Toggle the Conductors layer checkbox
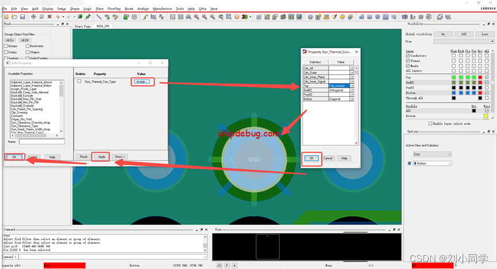 [408, 56]
